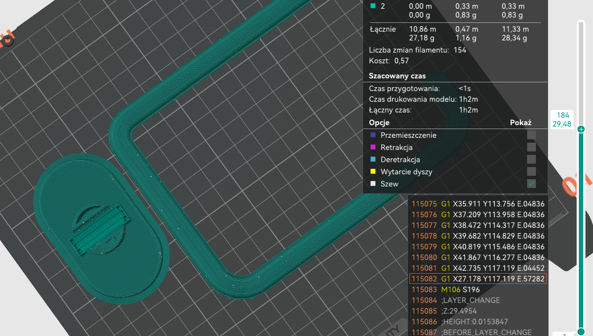Screen dimensions: 593x336
Task: Click the empty upper layer slider track
Action: tap(581, 73)
